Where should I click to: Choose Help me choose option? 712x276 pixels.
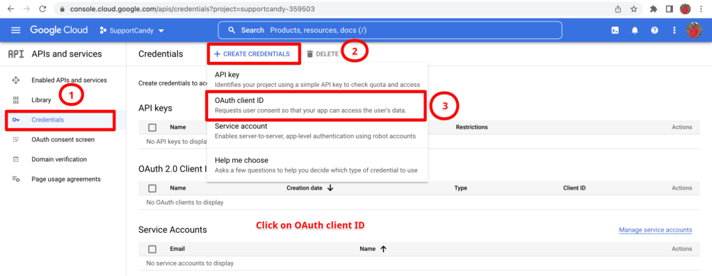(317, 165)
